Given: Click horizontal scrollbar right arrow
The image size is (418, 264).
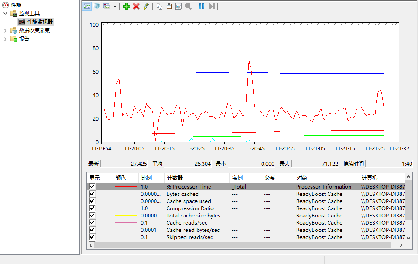Looking at the screenshot, I should (401, 245).
